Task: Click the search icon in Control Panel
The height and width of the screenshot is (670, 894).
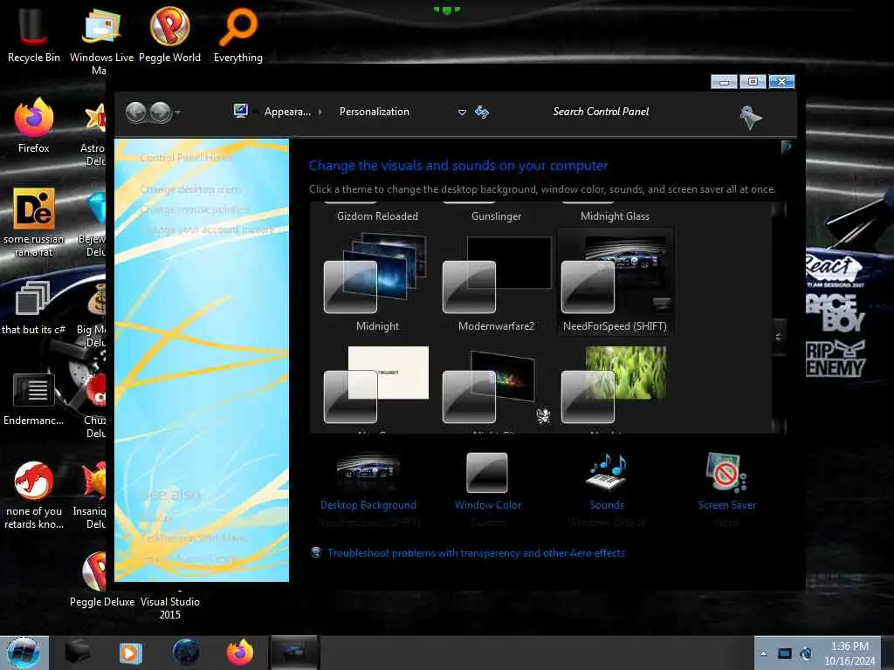Action: [750, 118]
